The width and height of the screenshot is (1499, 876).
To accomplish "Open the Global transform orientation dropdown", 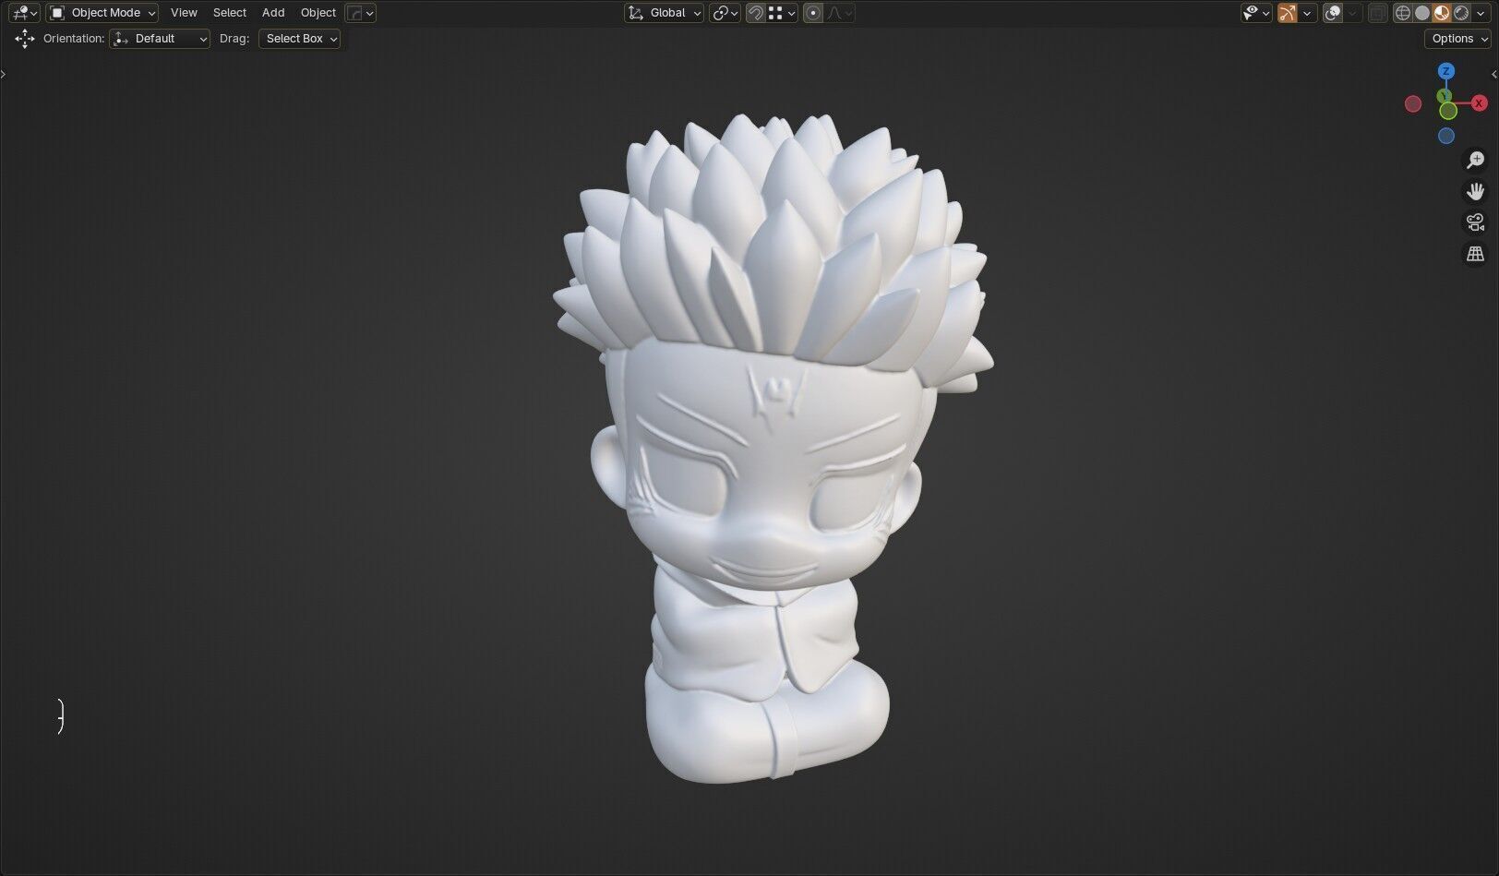I will [664, 13].
